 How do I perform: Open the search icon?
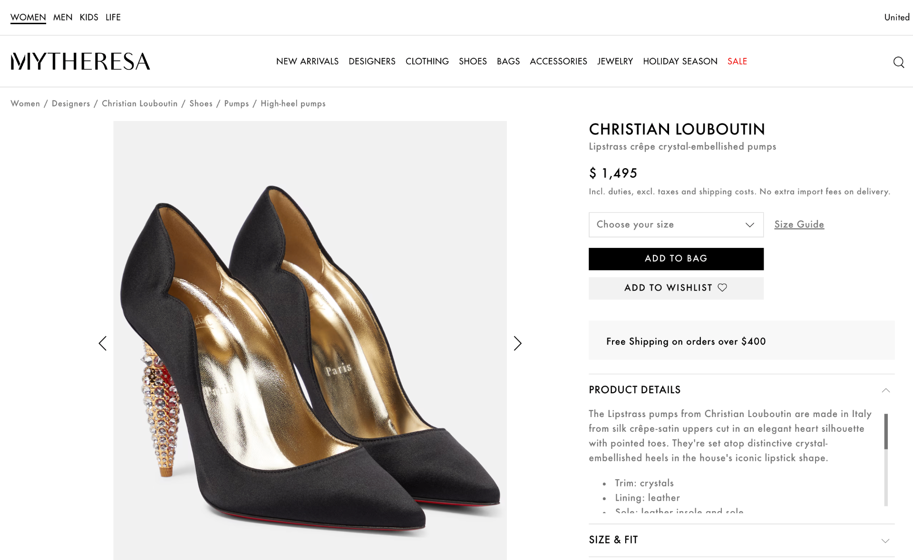(x=899, y=62)
